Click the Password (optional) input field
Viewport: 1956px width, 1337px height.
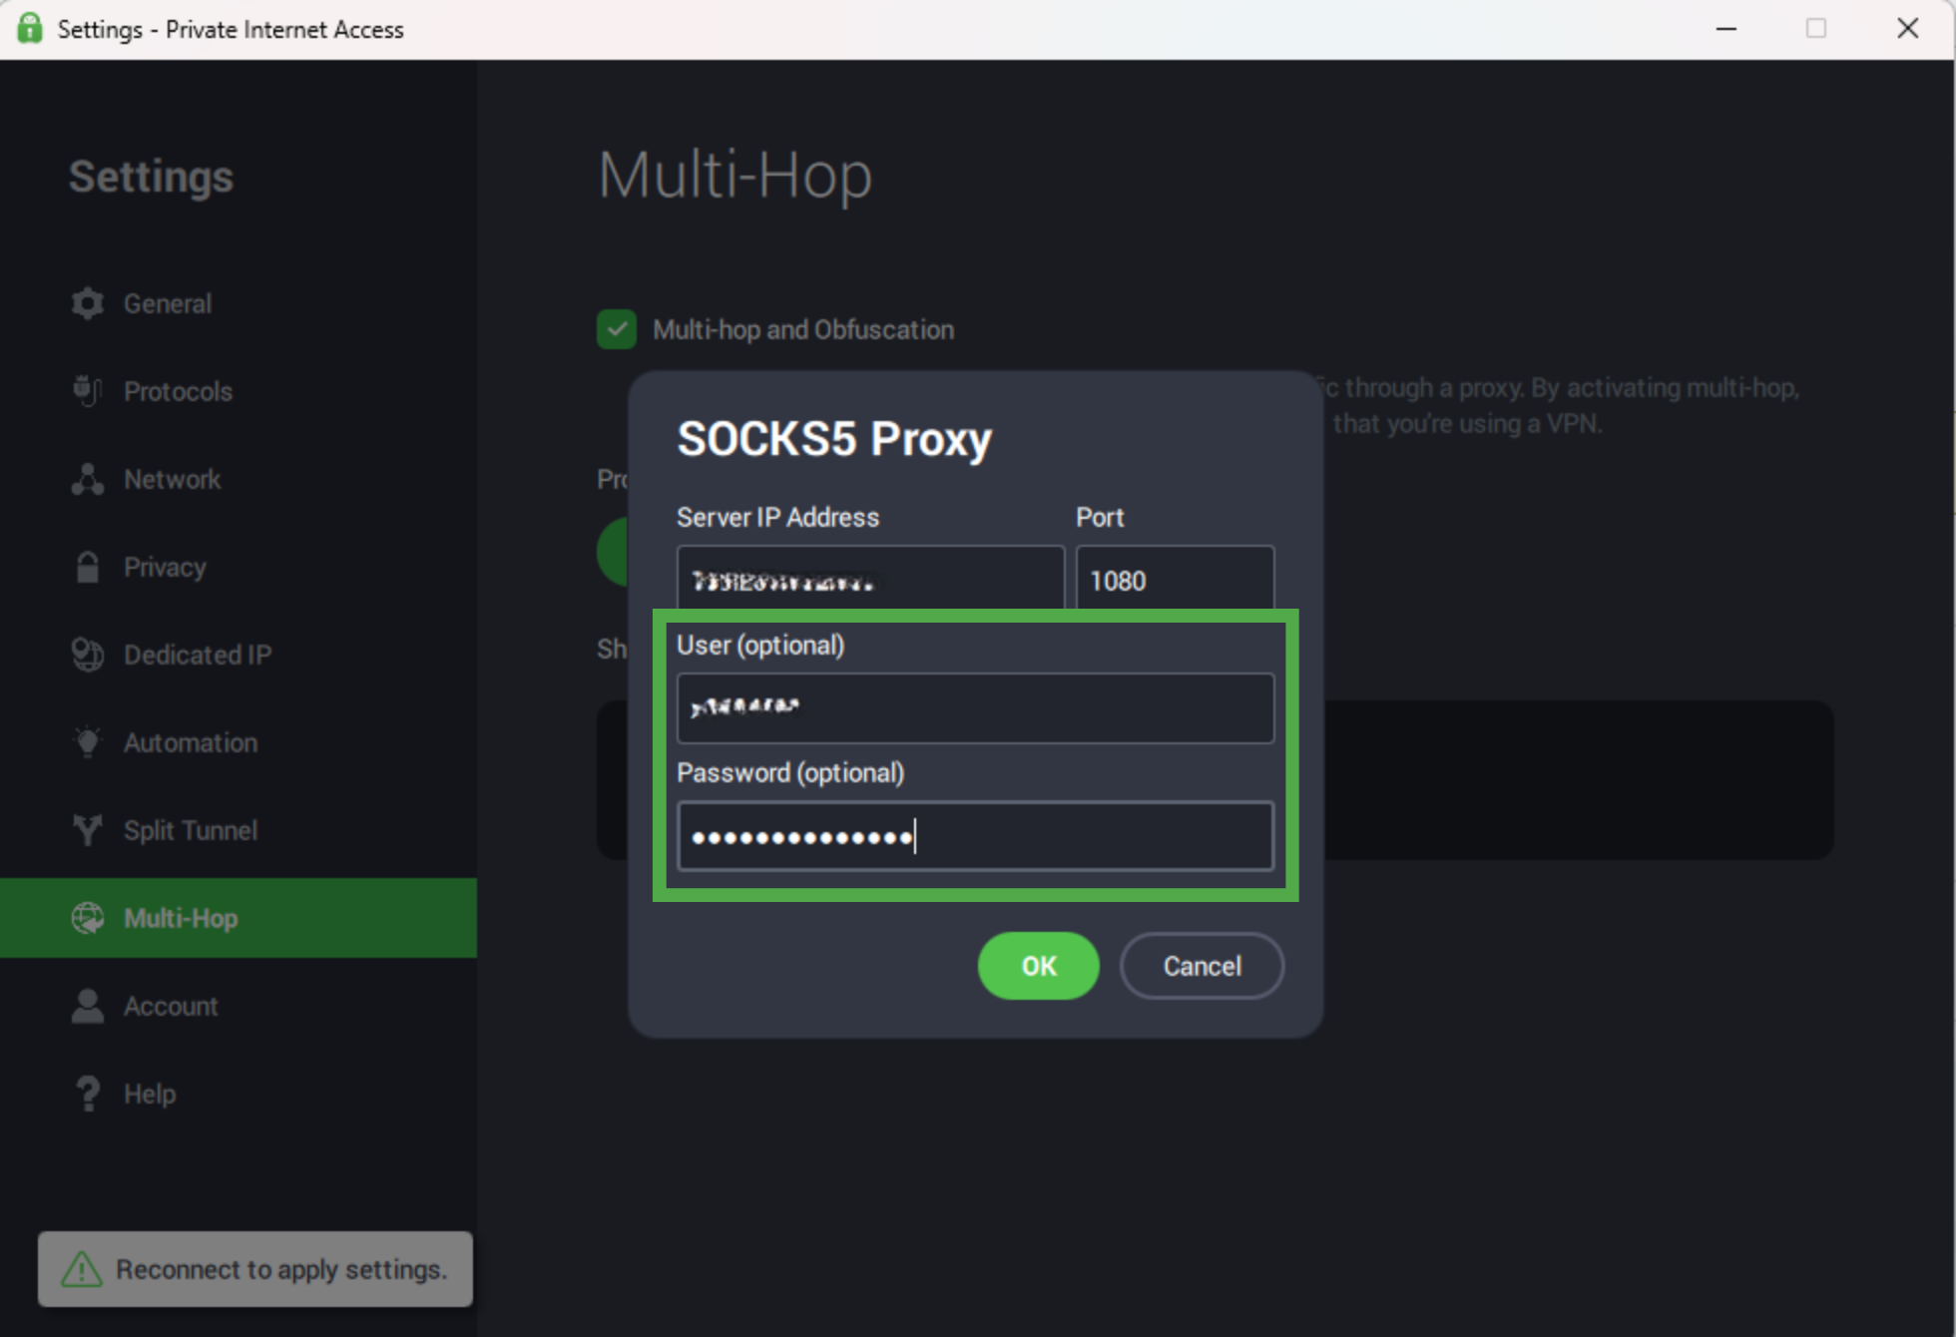click(975, 836)
